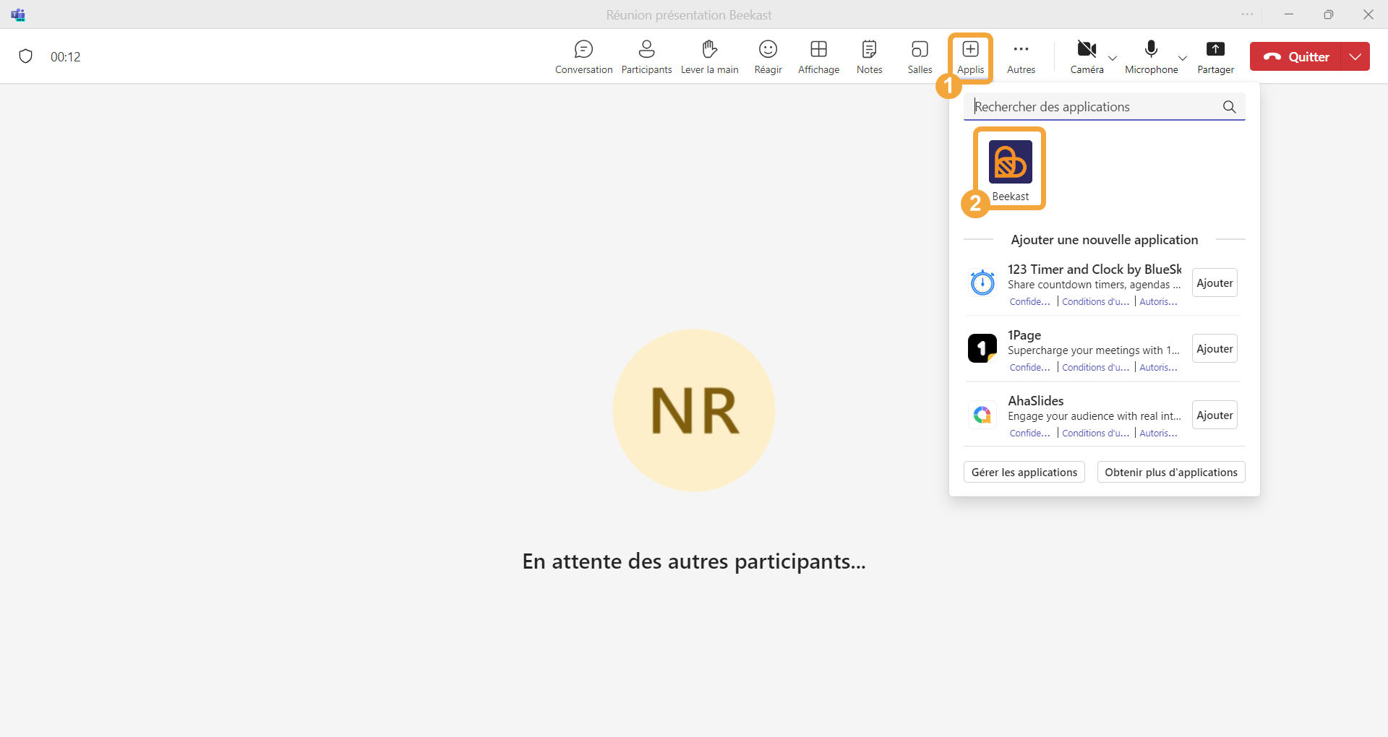This screenshot has width=1388, height=737.
Task: Click Gérer les applications button
Action: (x=1024, y=473)
